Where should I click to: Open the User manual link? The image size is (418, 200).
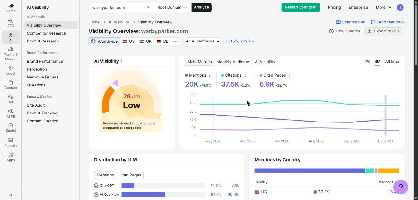(x=351, y=22)
